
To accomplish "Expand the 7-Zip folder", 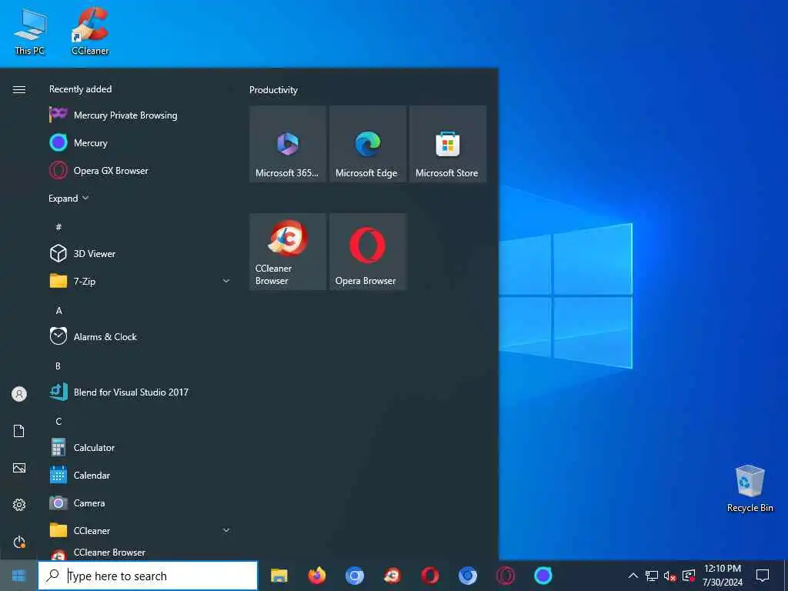I will coord(139,281).
